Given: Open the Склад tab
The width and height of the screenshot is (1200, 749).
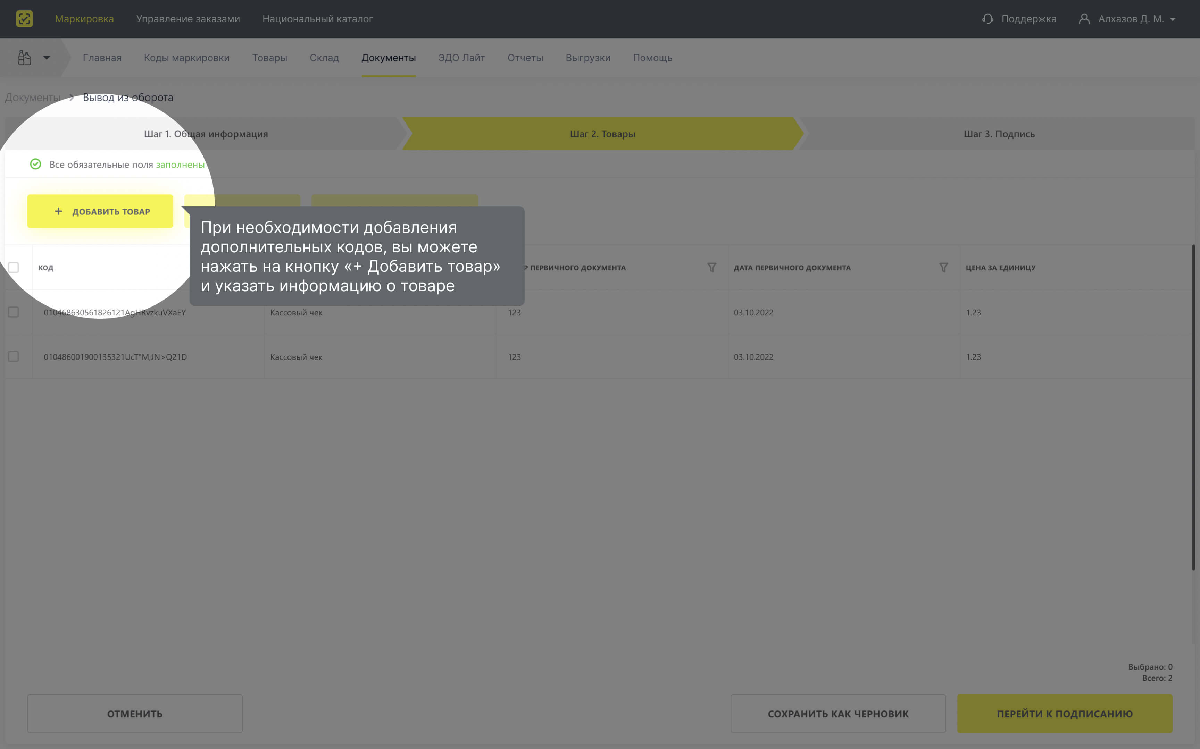Looking at the screenshot, I should point(324,58).
